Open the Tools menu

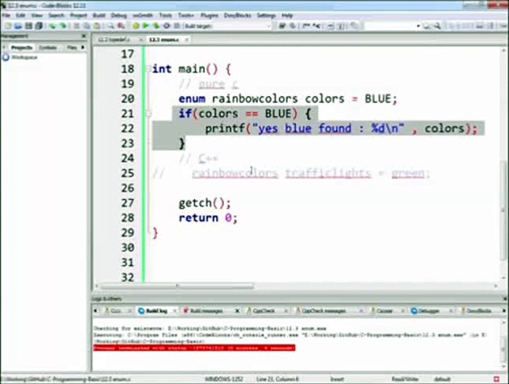(x=165, y=15)
